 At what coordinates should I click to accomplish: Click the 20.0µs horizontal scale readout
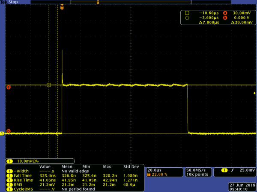click(154, 170)
